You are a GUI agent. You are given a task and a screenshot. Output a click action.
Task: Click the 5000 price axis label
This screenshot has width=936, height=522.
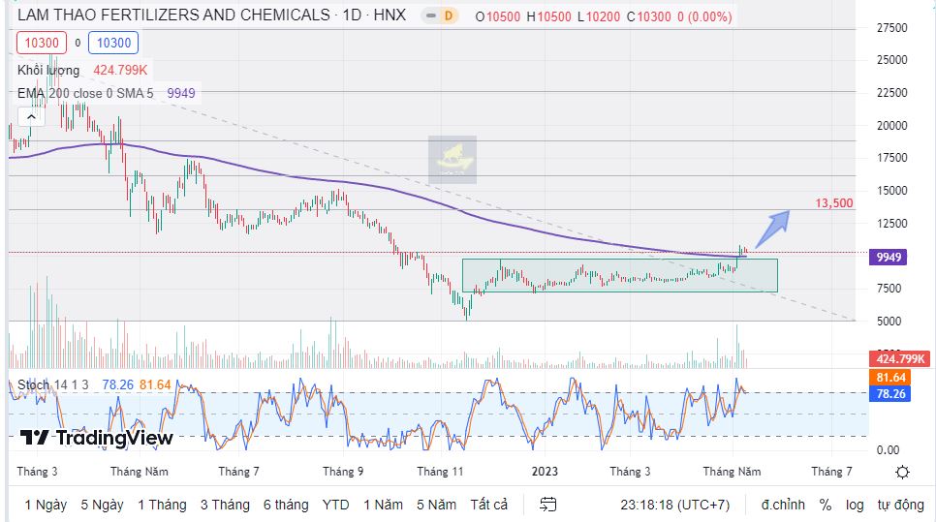[x=889, y=321]
